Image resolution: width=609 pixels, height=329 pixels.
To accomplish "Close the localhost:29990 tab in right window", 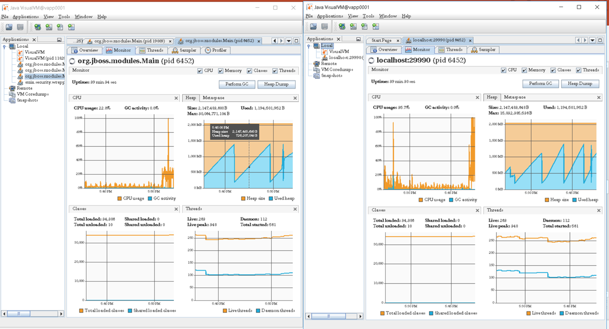I will click(470, 41).
